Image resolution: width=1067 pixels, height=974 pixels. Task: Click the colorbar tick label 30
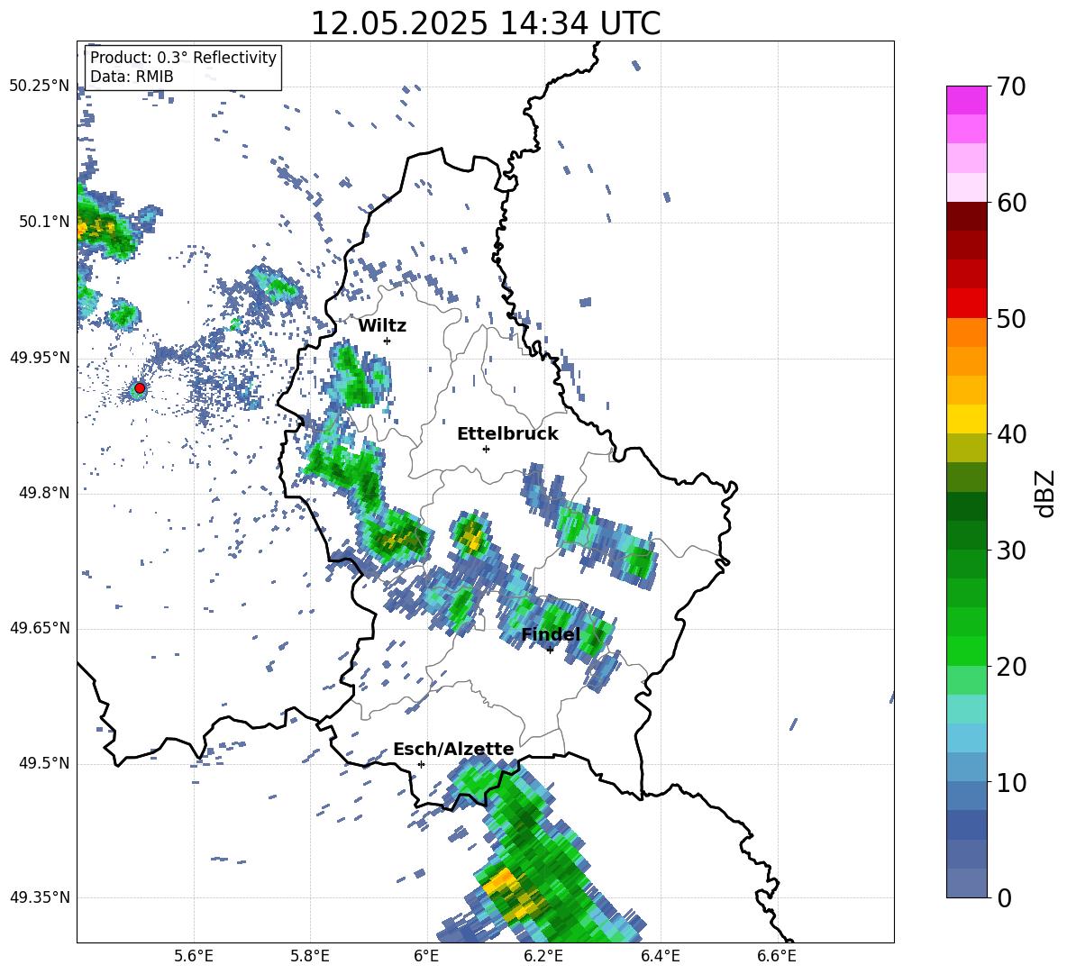point(1011,551)
